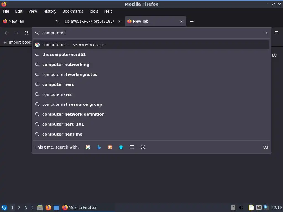
Task: Click the Go arrow in address bar
Action: coord(266,33)
